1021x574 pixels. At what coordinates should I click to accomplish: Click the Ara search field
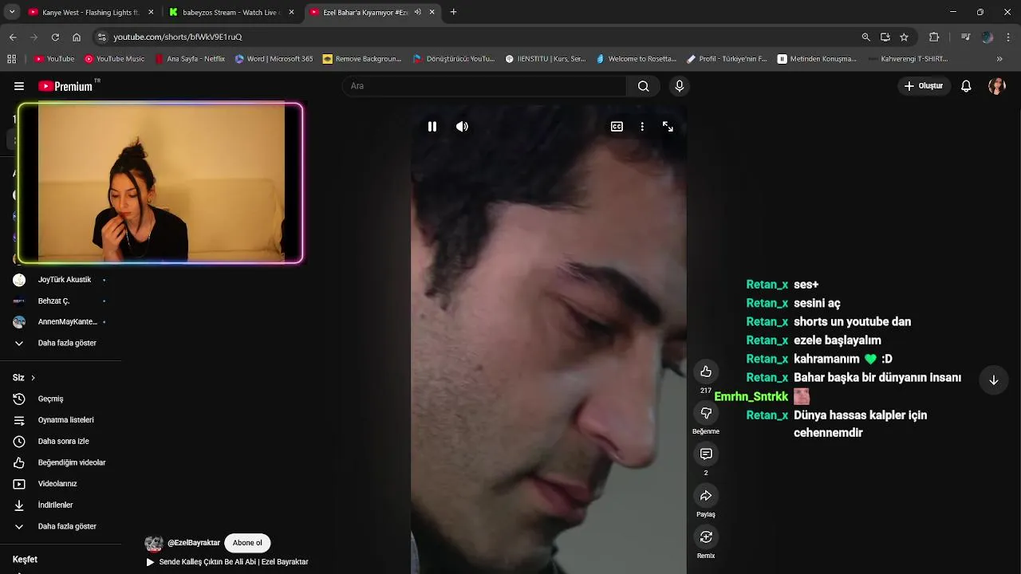click(484, 86)
